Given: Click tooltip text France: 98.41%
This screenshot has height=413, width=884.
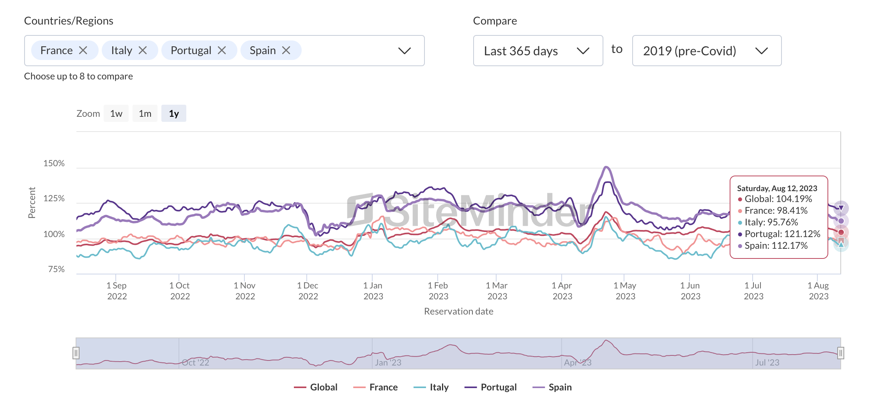Looking at the screenshot, I should click(x=776, y=211).
